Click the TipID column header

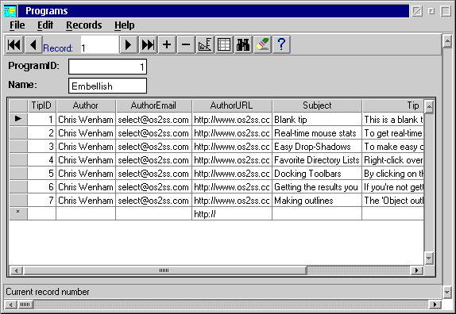click(41, 105)
